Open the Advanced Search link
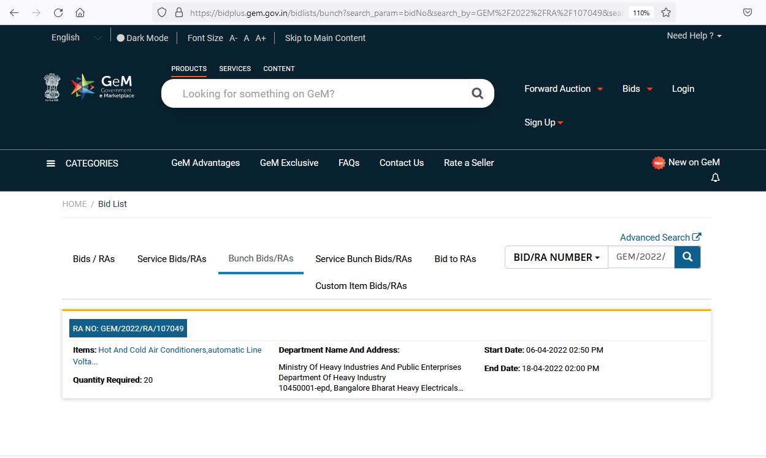The height and width of the screenshot is (458, 766). coord(661,238)
